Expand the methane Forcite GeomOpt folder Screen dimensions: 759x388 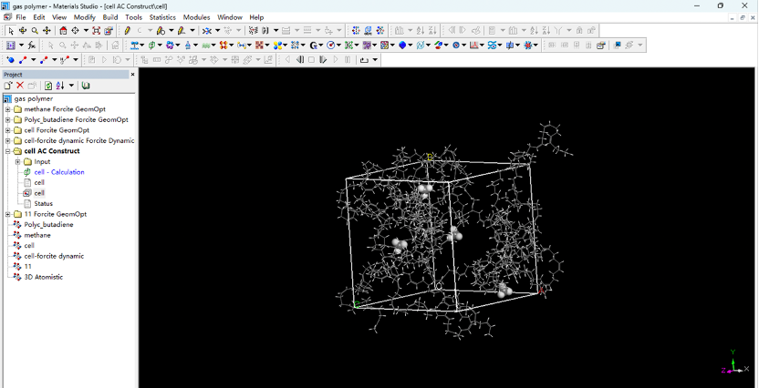point(7,109)
